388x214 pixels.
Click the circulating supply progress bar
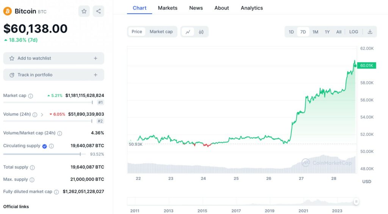[x=44, y=154]
